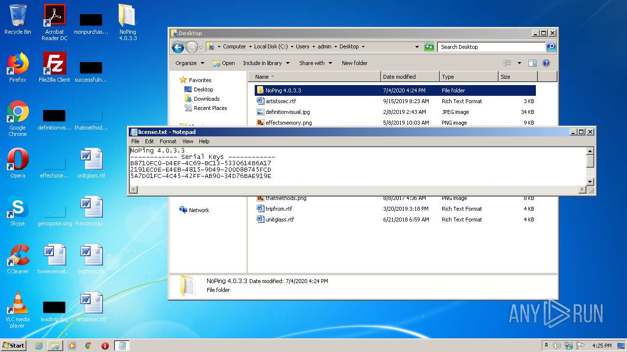
Task: Open Chrome from the taskbar
Action: coord(89,346)
